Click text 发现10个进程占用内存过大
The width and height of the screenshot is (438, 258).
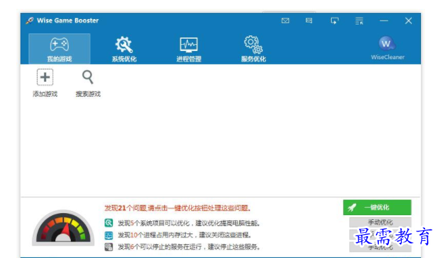click(155, 235)
